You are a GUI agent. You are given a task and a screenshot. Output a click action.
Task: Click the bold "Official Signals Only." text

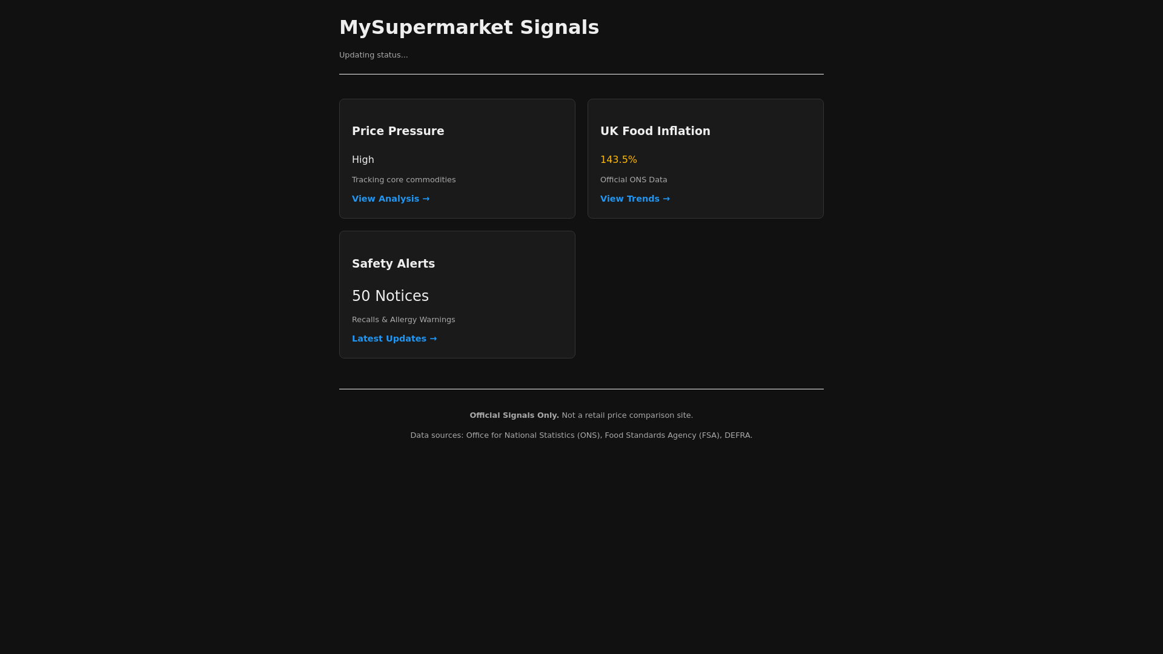514,415
